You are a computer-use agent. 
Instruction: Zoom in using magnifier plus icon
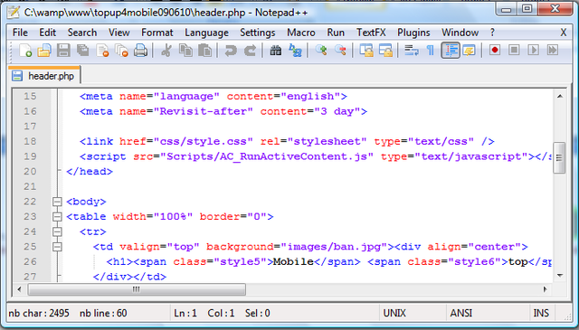pos(321,51)
